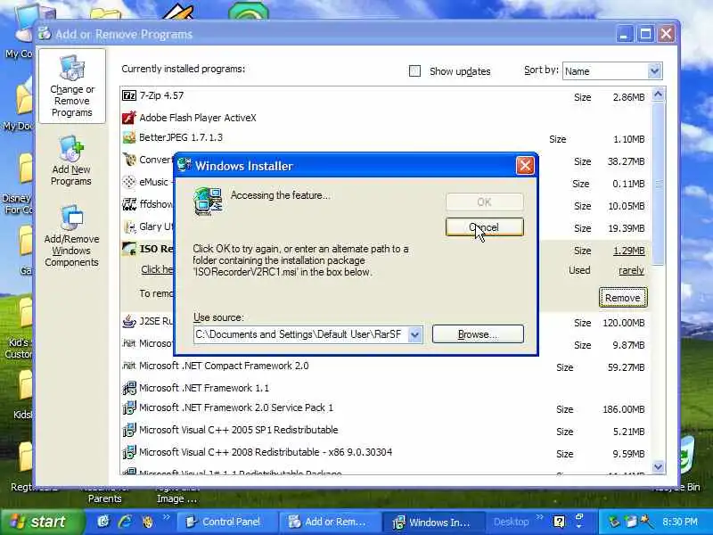The image size is (713, 535).
Task: Select Visual C++ 2005 SP1 Redistributable icon
Action: 129,430
